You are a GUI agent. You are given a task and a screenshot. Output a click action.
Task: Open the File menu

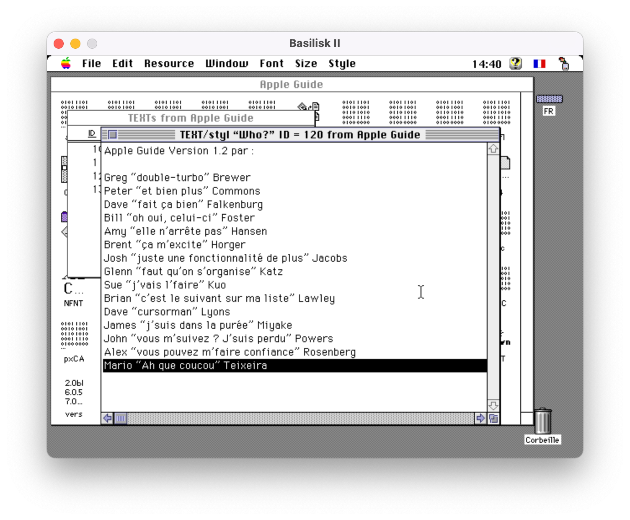[91, 64]
